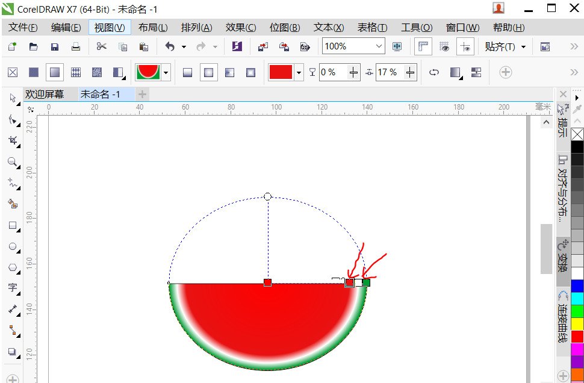The width and height of the screenshot is (584, 383).
Task: Click Reverse fill icon in property bar
Action: tap(434, 72)
